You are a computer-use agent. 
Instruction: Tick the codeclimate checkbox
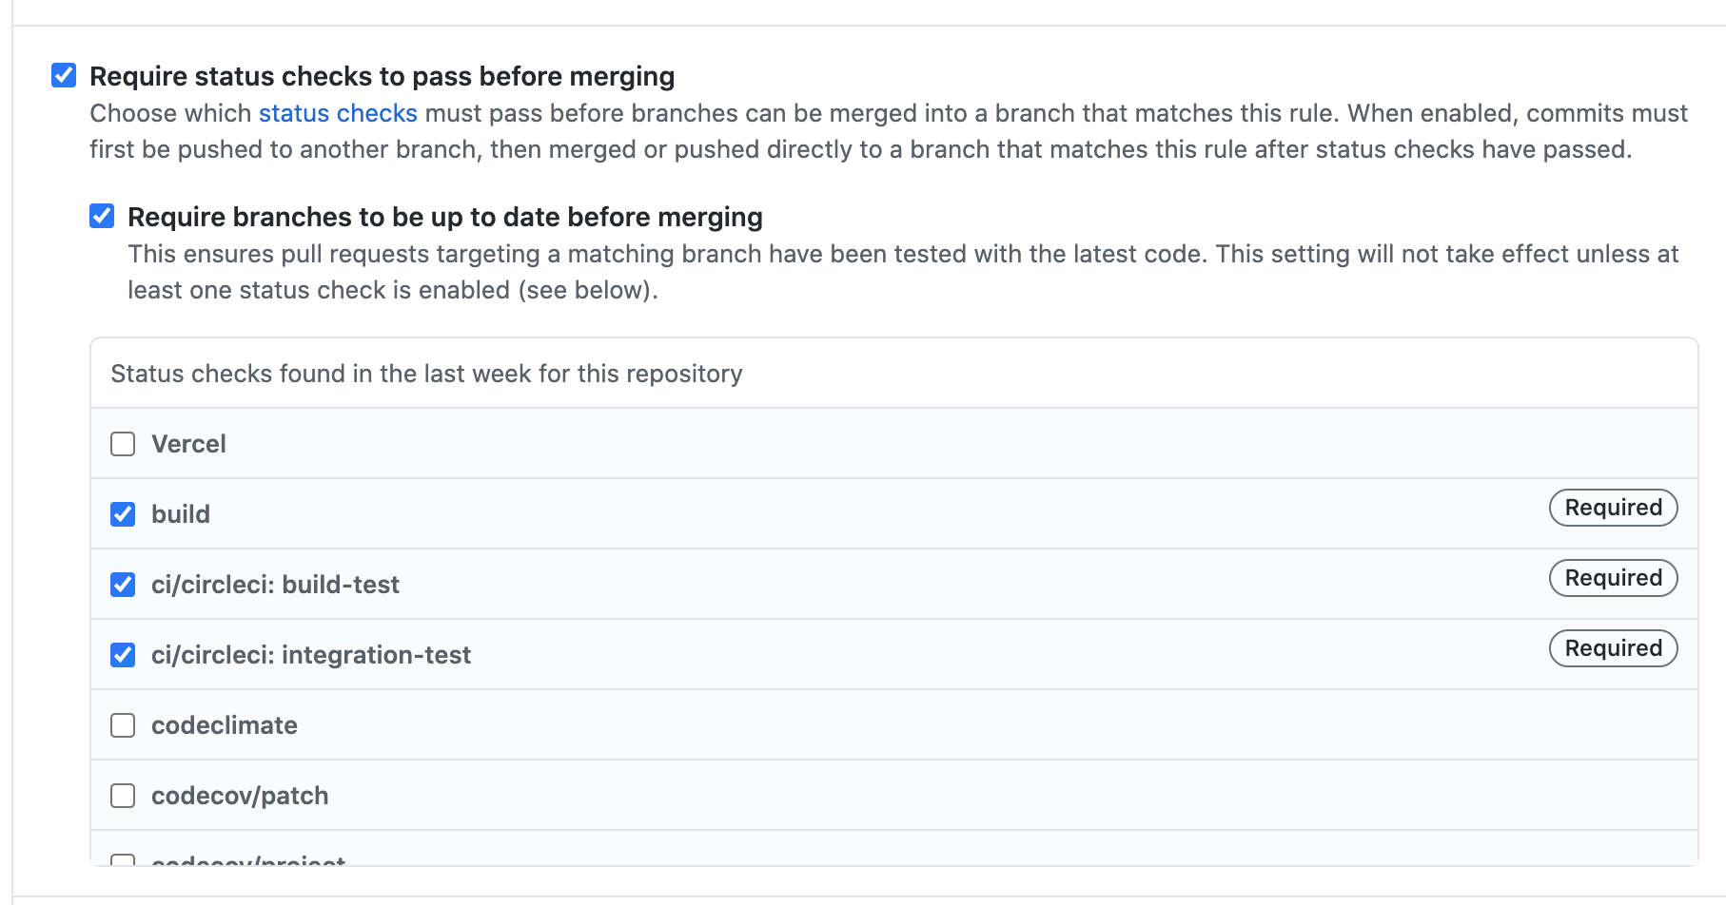tap(123, 725)
